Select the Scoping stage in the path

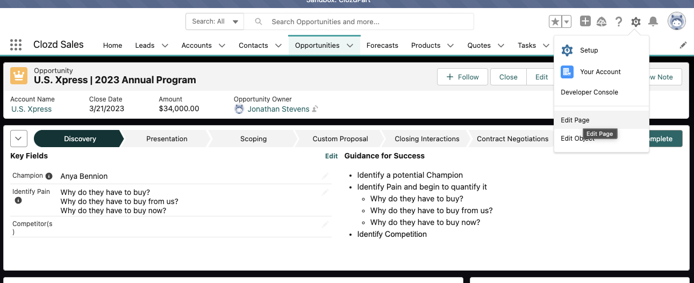point(253,139)
